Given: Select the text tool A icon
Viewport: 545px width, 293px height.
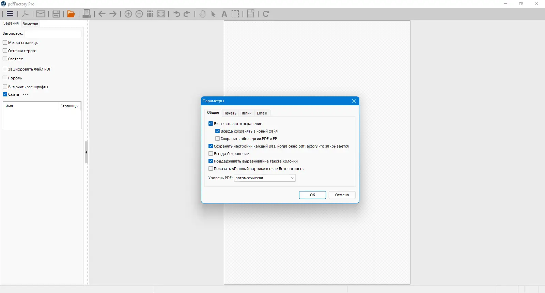Looking at the screenshot, I should click(x=224, y=14).
